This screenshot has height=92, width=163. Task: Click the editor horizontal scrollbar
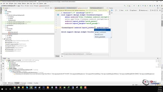[77, 52]
